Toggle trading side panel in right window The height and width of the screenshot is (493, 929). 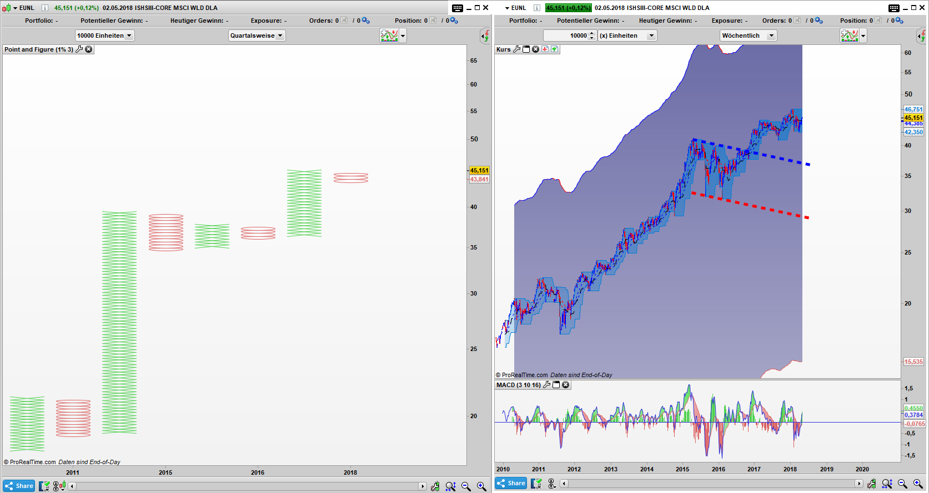(x=922, y=36)
